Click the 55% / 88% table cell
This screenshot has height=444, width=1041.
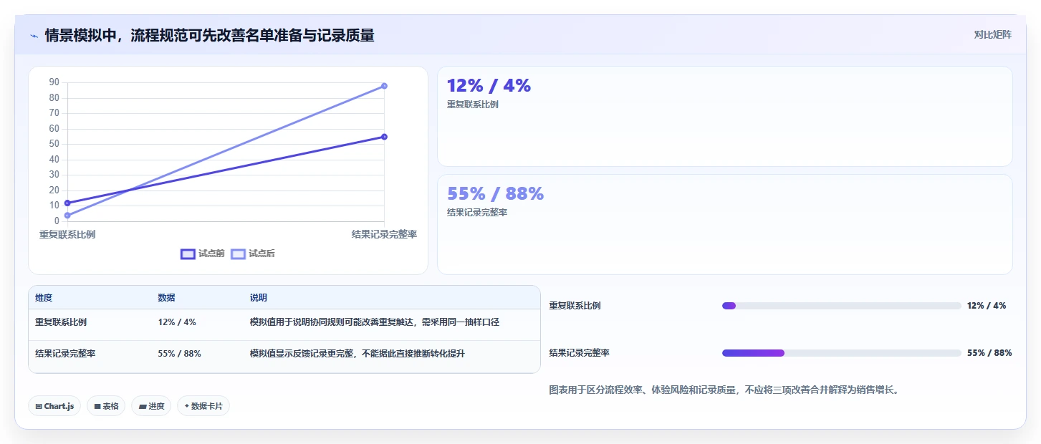click(x=179, y=353)
